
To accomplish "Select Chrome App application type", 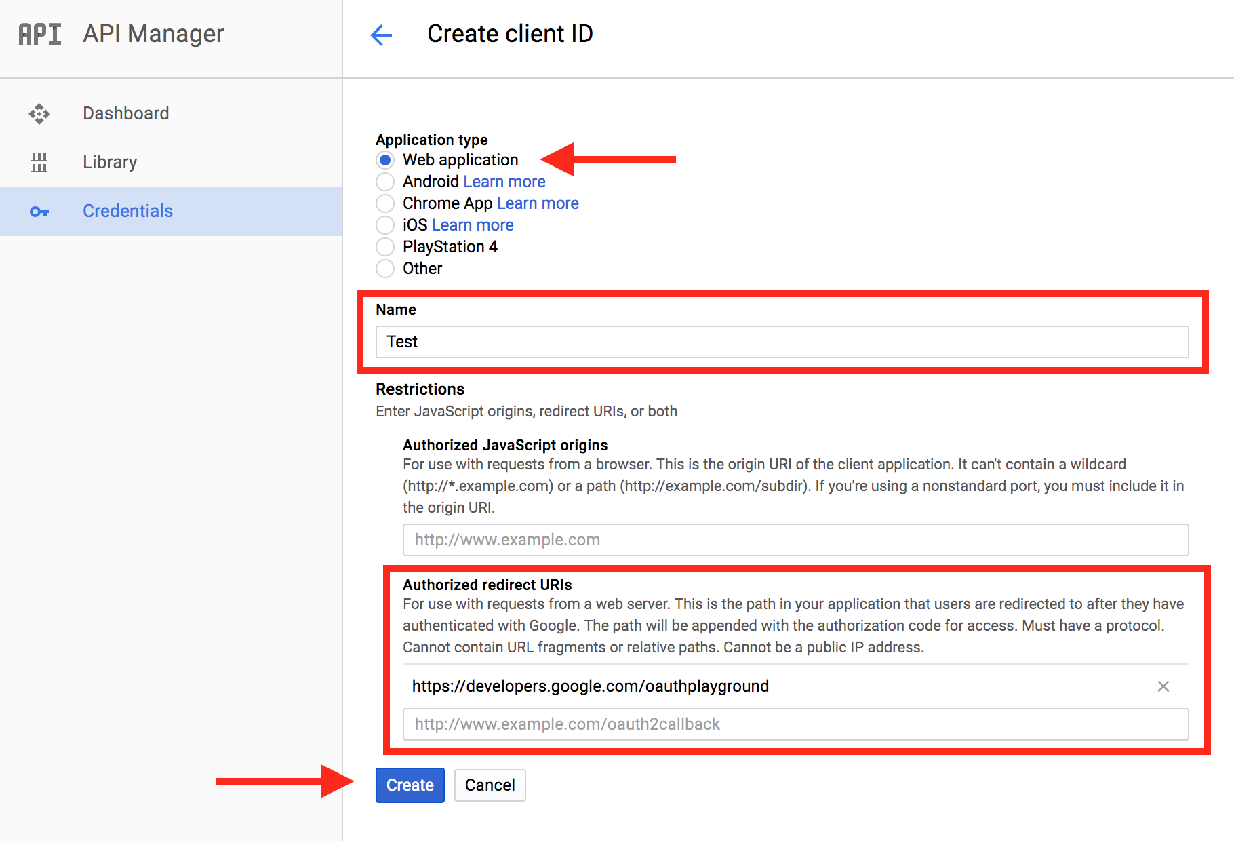I will pyautogui.click(x=385, y=203).
